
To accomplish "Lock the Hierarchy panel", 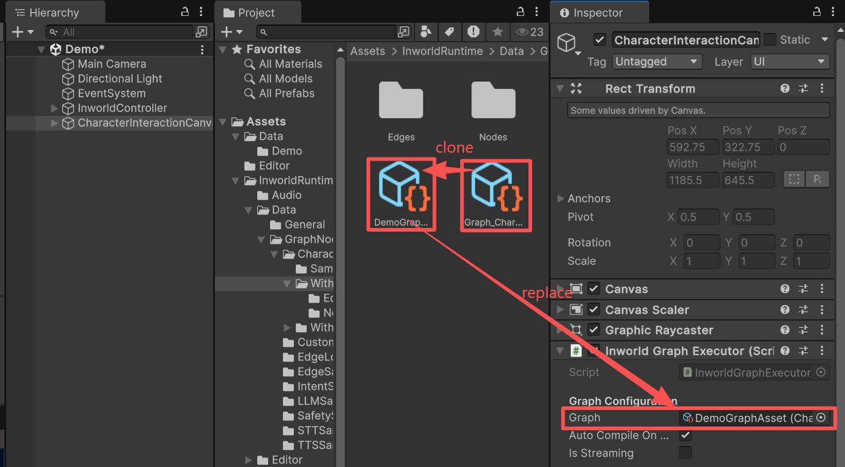I will (x=186, y=12).
